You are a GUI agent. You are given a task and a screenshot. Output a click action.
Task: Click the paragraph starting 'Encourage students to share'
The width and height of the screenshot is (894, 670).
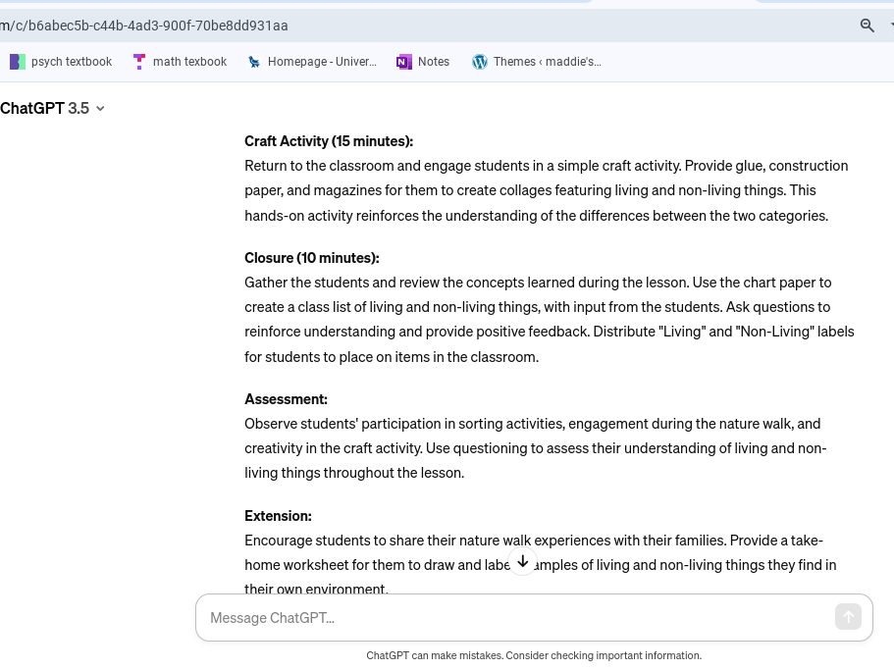click(x=541, y=565)
